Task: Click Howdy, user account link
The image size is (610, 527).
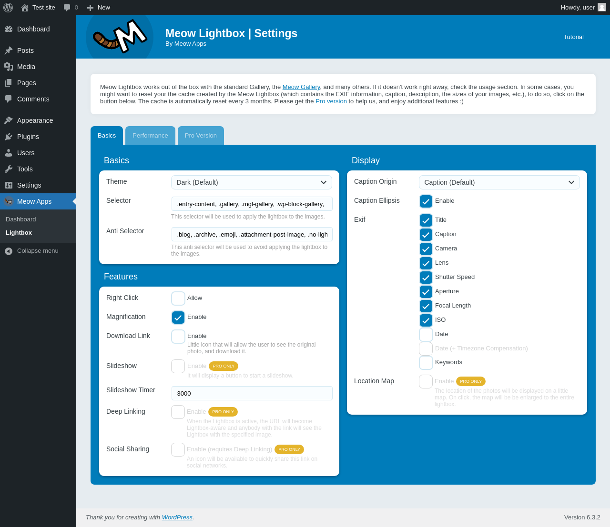Action: tap(583, 8)
